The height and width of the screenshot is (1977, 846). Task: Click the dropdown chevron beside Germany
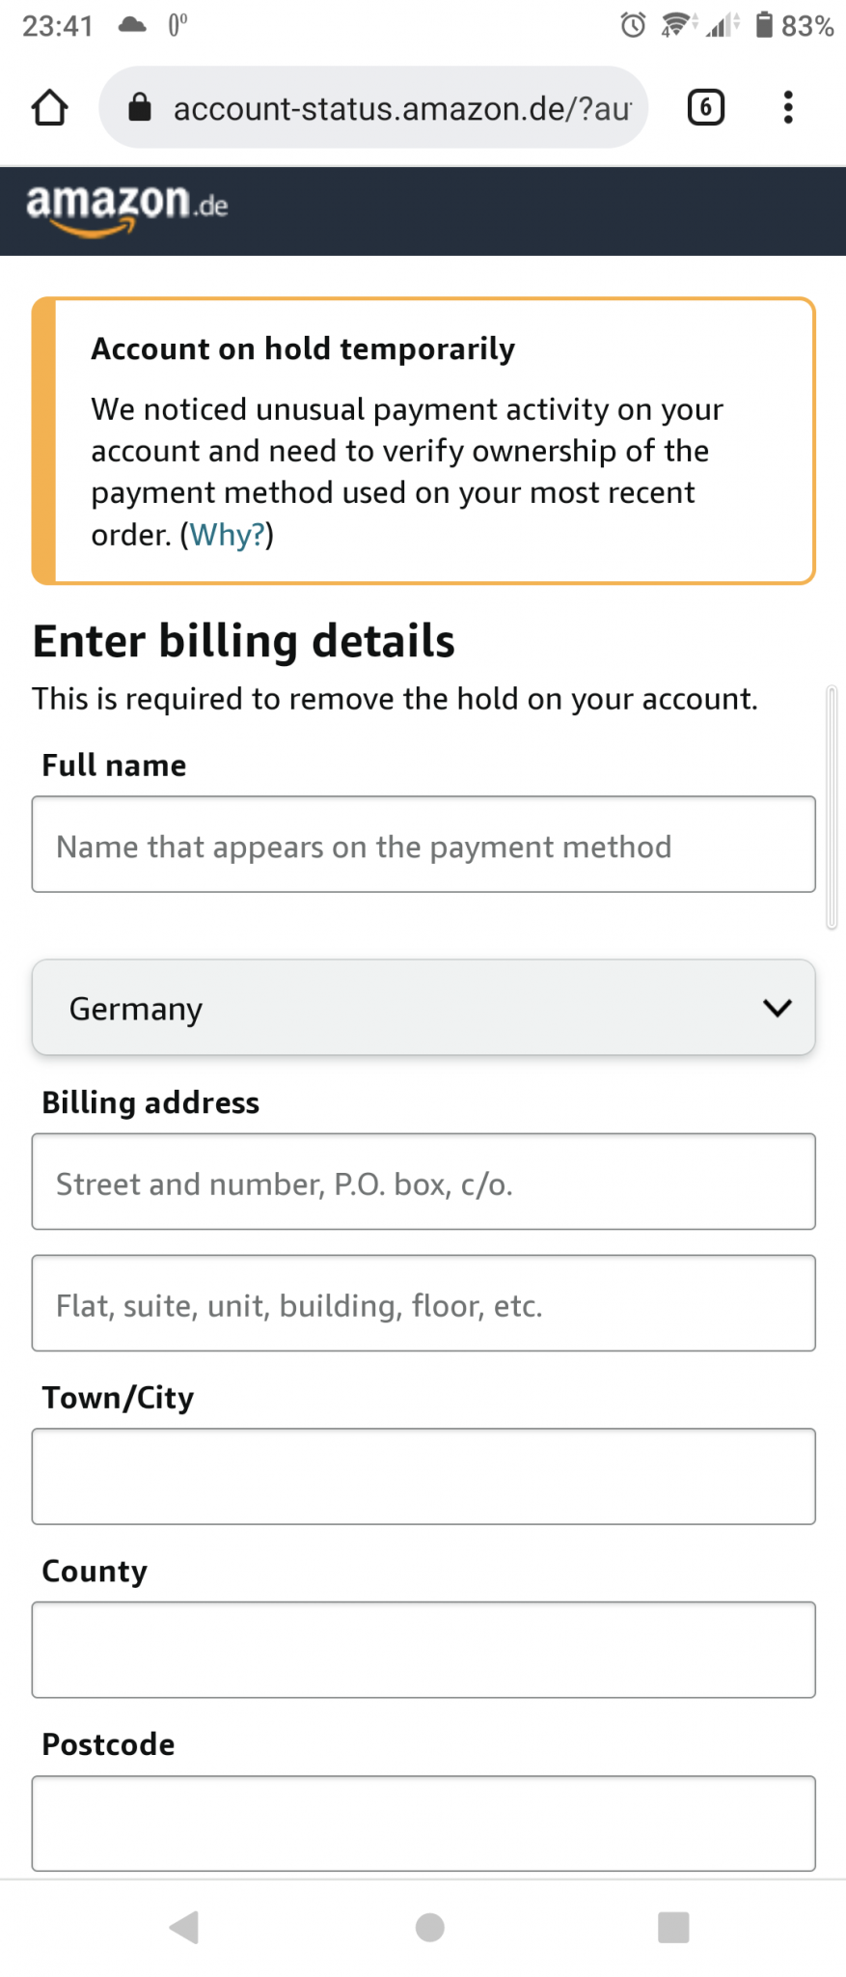[x=777, y=1008]
